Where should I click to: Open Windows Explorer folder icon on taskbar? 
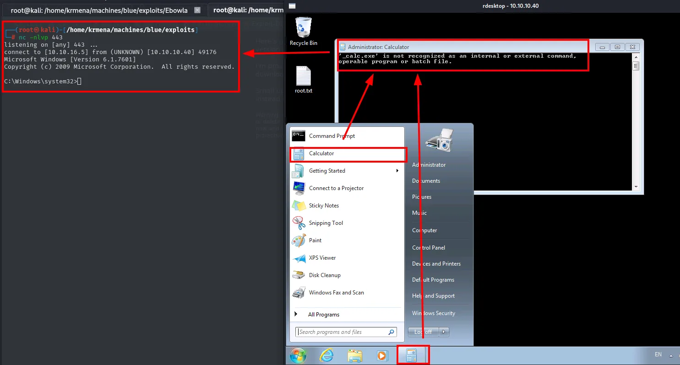point(355,355)
